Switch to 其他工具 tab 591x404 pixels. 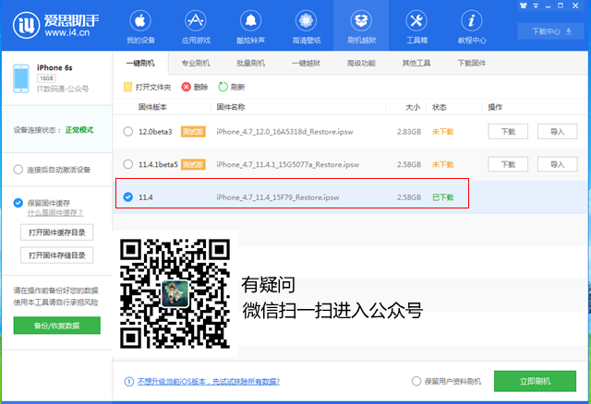point(416,63)
